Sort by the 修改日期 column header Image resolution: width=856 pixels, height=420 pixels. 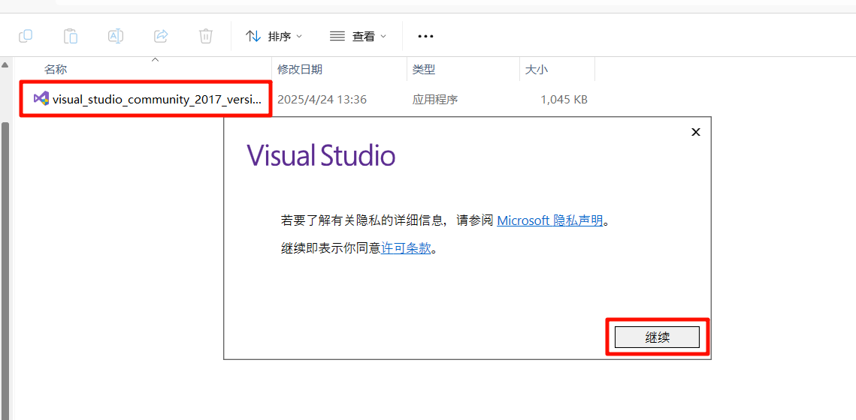pyautogui.click(x=300, y=70)
